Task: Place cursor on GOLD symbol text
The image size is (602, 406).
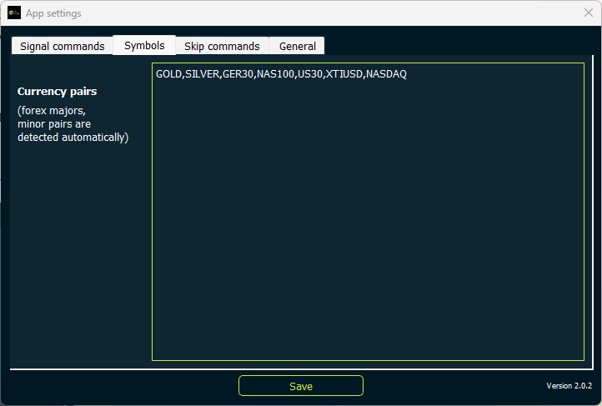Action: point(169,74)
